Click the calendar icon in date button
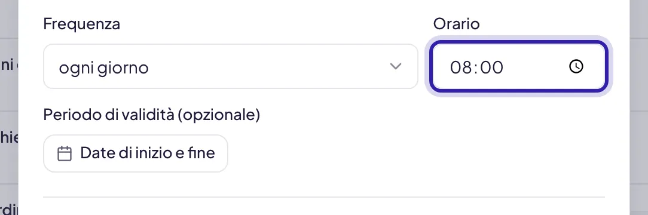648x215 pixels. (65, 153)
